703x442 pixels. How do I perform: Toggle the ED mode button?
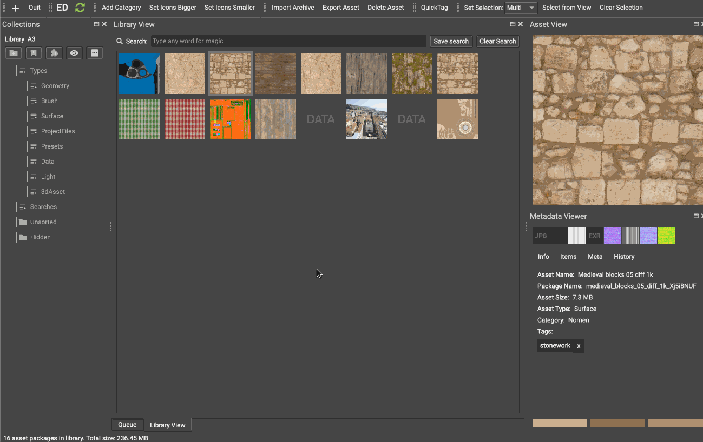pos(62,8)
